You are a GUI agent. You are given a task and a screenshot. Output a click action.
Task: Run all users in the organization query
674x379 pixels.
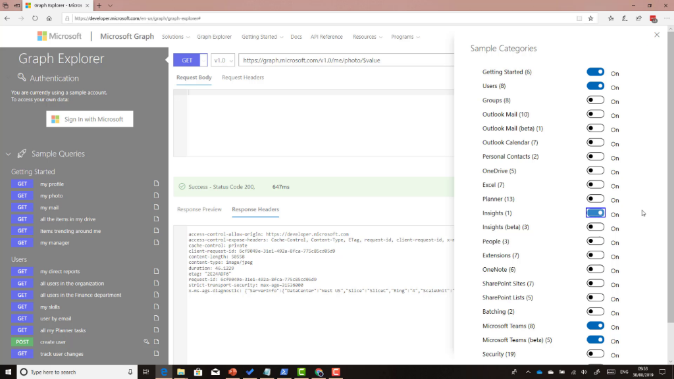(x=72, y=283)
